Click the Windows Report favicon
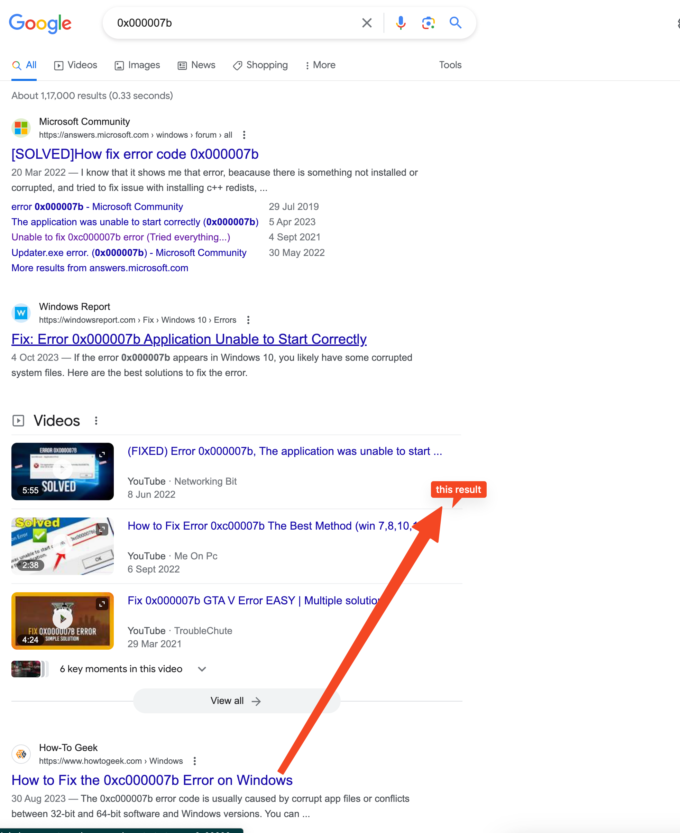Viewport: 680px width, 833px height. click(21, 313)
